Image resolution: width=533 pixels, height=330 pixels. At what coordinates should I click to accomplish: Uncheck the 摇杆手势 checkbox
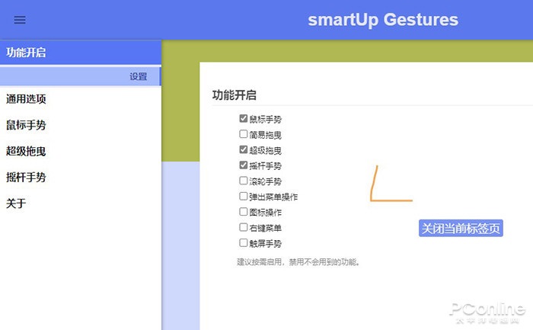pyautogui.click(x=244, y=165)
